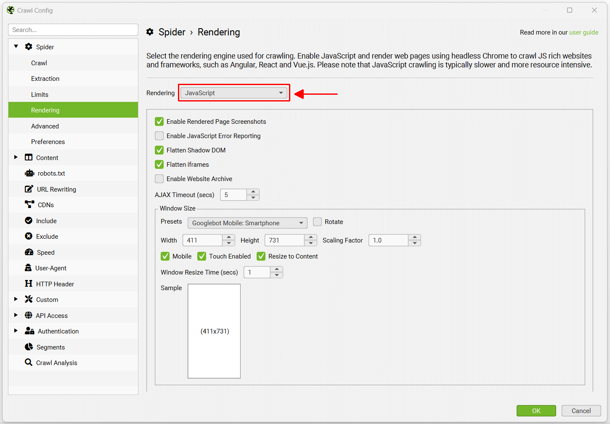Close the Crawl Config window

pos(594,10)
